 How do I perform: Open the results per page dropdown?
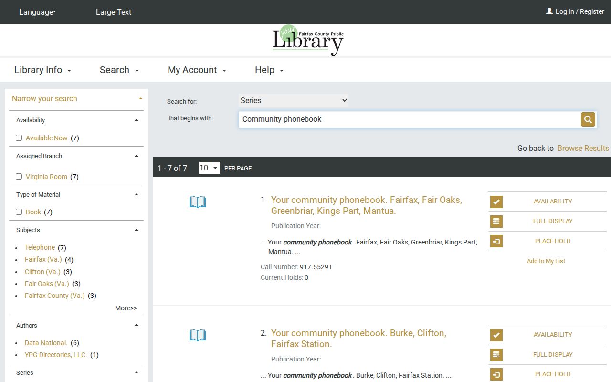(209, 168)
